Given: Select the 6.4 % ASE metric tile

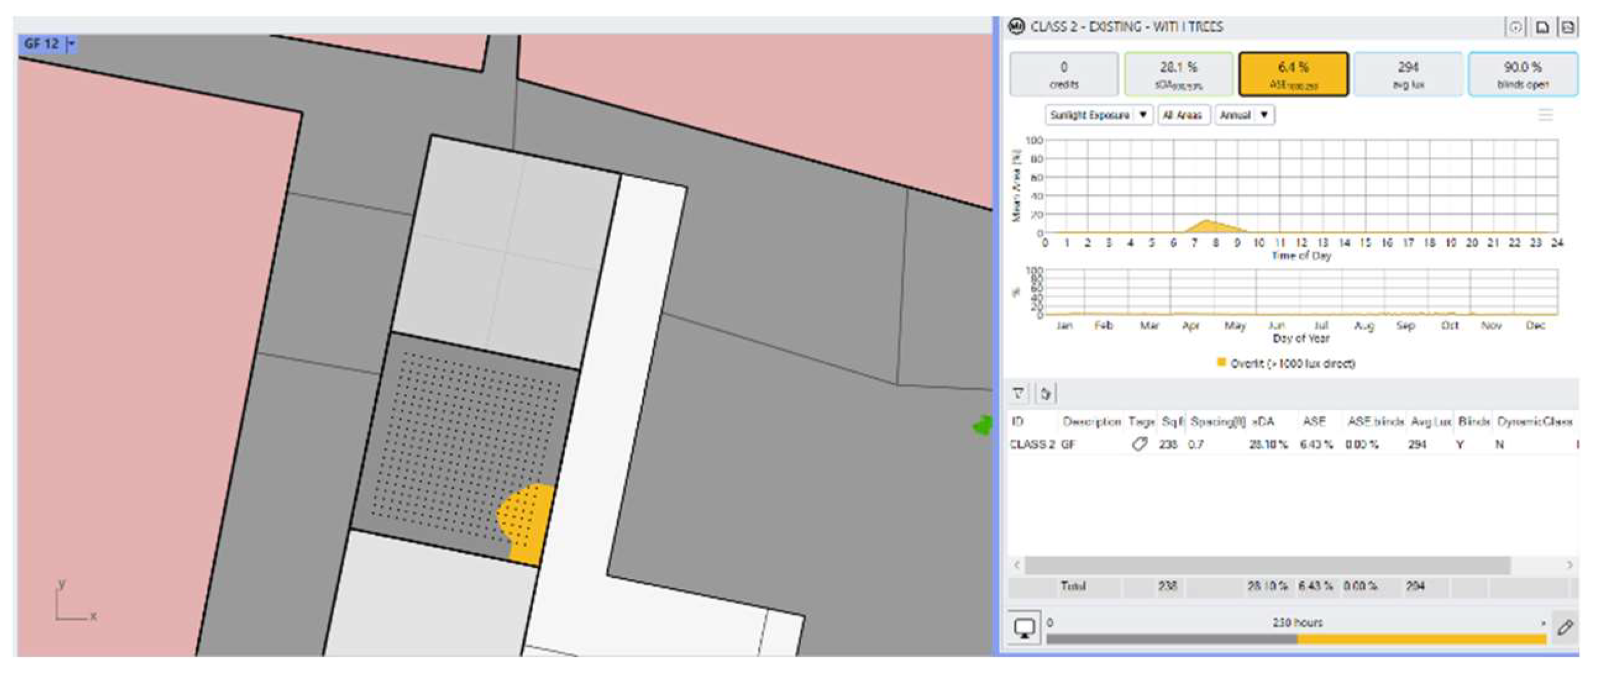Looking at the screenshot, I should tap(1293, 75).
